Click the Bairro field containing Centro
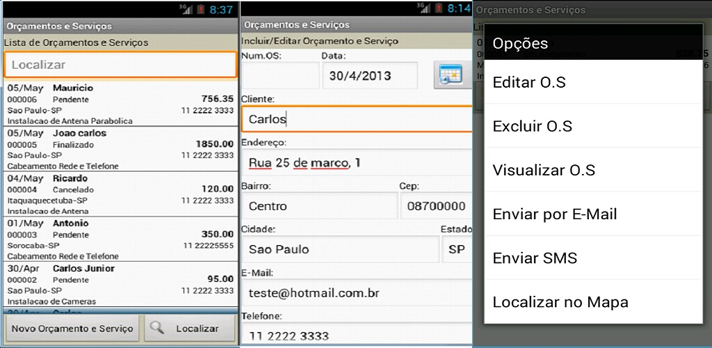Screen dimensions: 712x348 pyautogui.click(x=320, y=206)
